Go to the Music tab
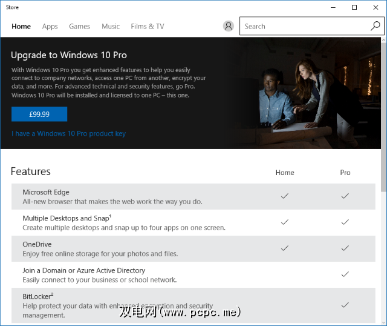Screen dimensions: 387x326 tap(111, 27)
